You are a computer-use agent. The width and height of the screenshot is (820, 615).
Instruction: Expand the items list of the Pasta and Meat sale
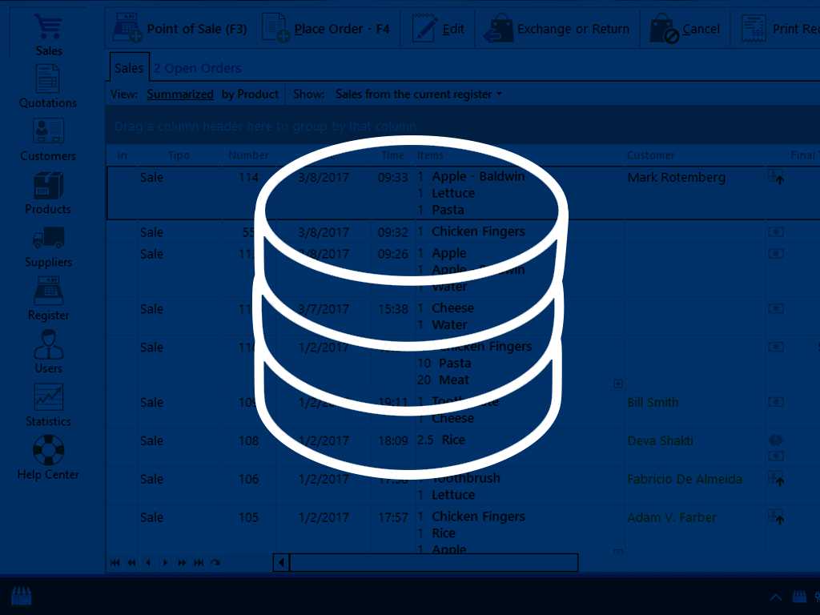(617, 384)
